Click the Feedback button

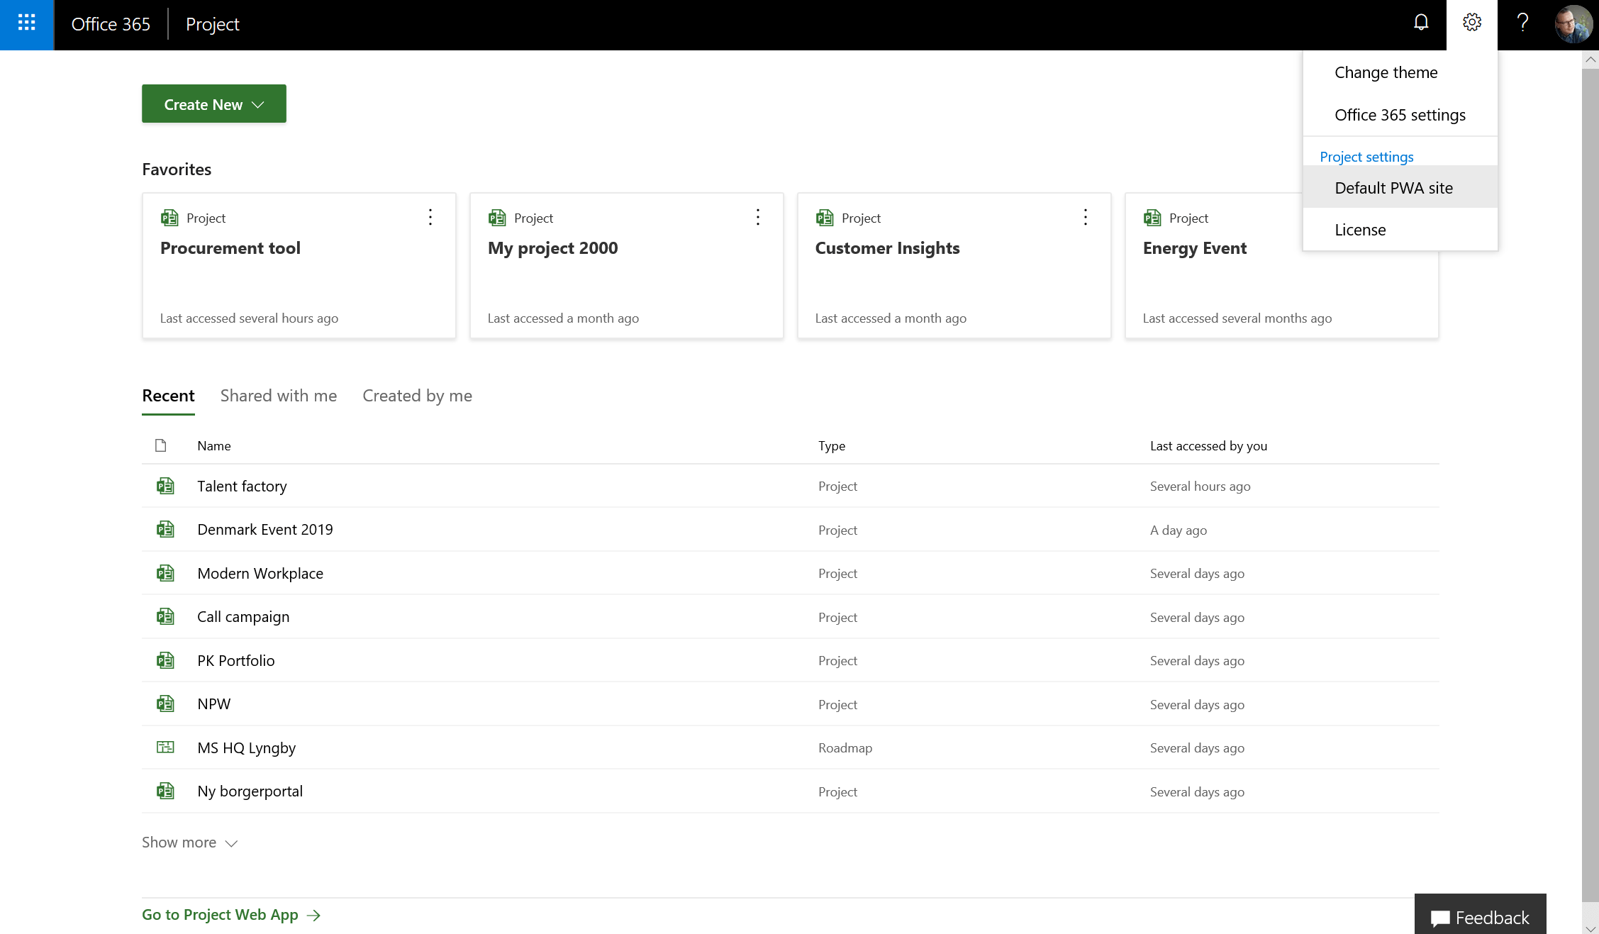pos(1480,917)
